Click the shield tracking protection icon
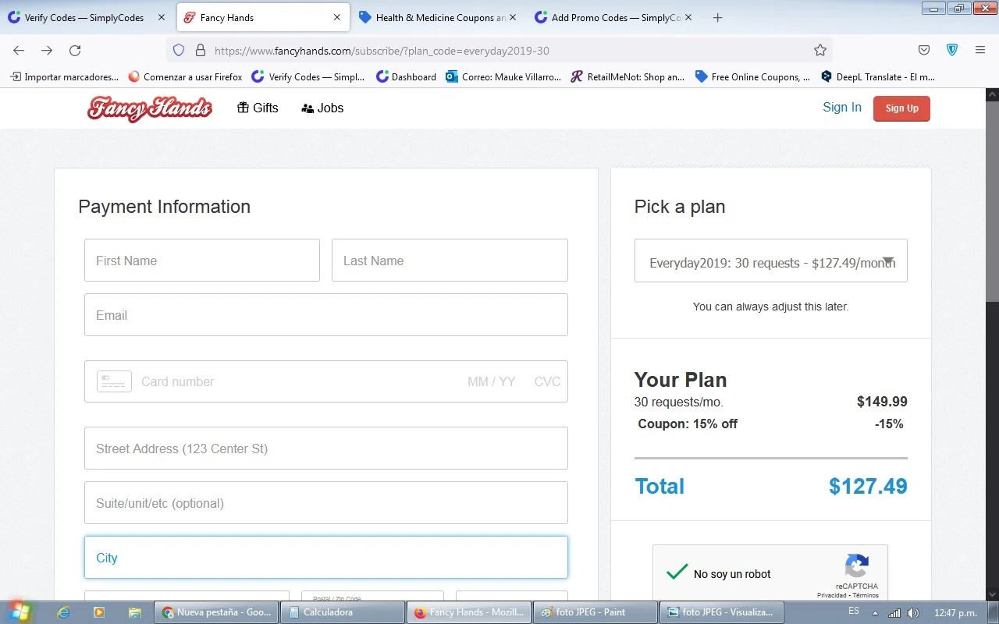This screenshot has width=999, height=624. (179, 50)
